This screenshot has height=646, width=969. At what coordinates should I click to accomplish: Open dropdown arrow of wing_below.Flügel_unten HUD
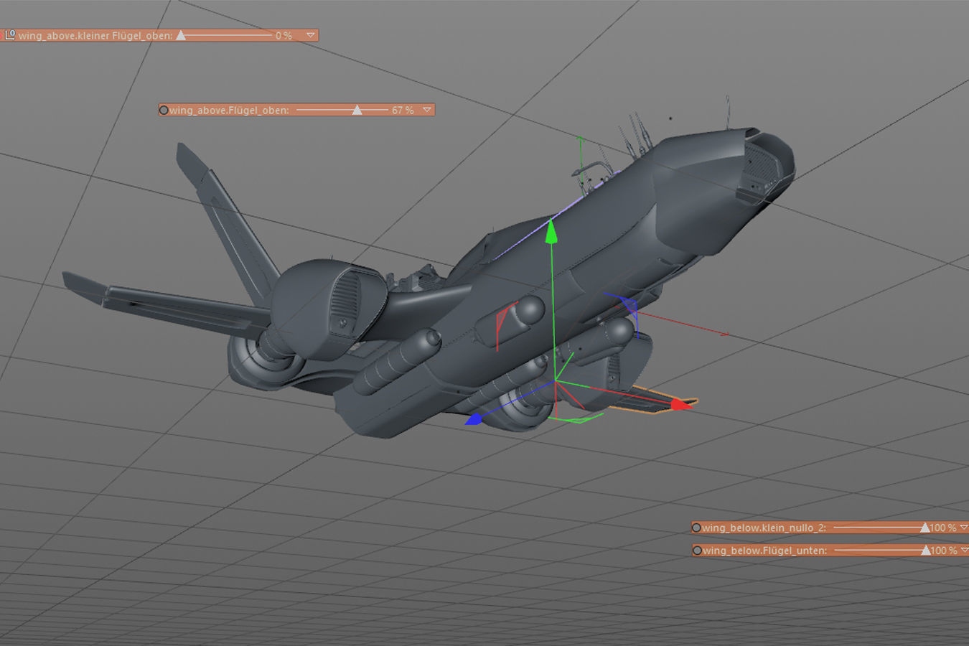point(965,551)
